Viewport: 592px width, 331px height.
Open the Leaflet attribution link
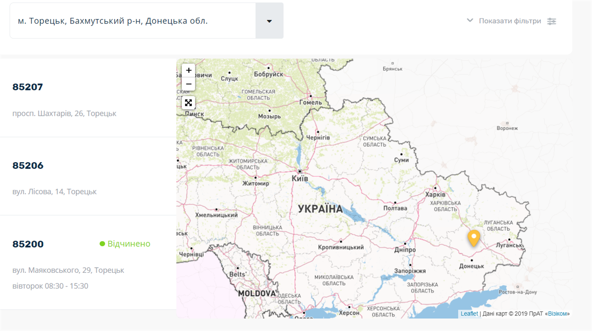[469, 314]
